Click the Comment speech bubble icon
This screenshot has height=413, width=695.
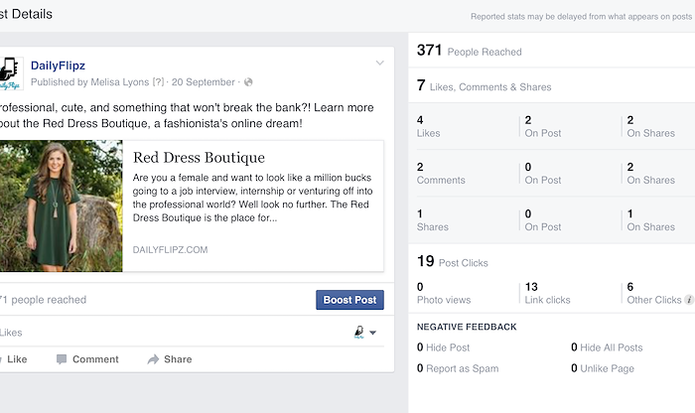click(62, 359)
